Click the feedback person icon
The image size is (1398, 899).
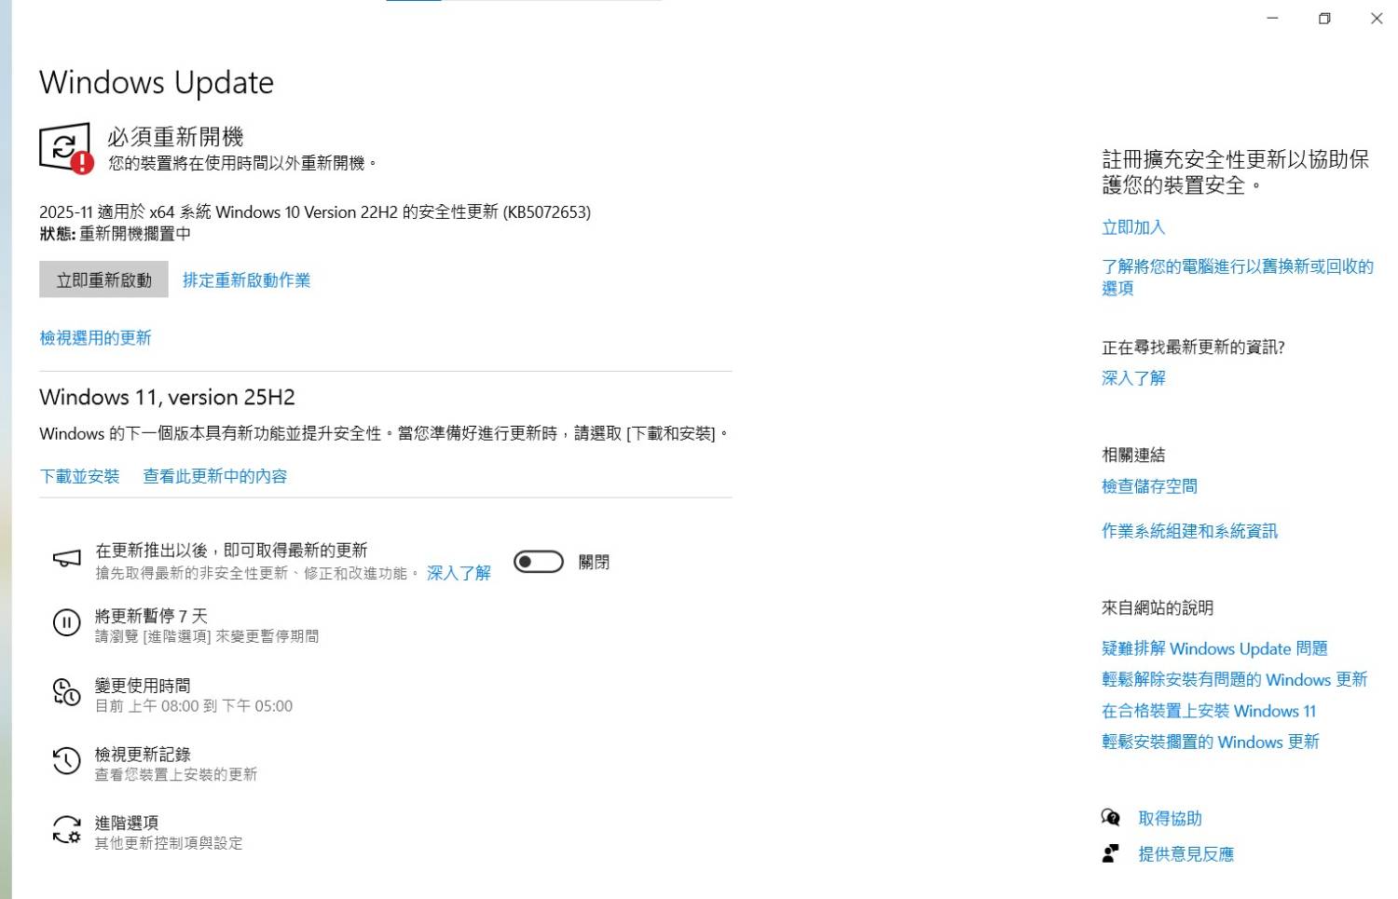[1110, 853]
